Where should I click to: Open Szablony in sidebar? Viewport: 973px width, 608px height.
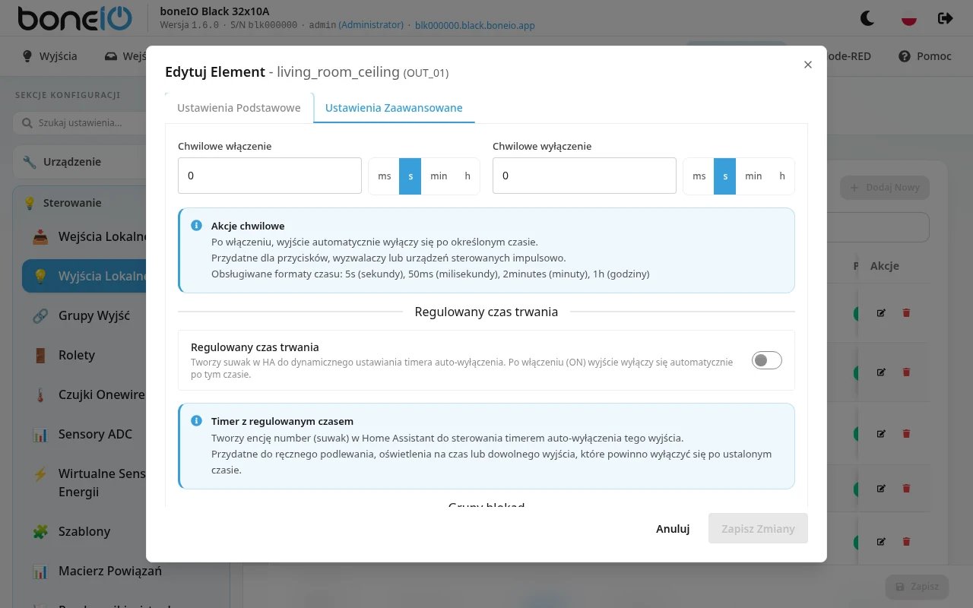coord(84,531)
